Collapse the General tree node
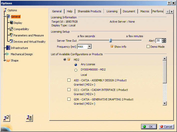Image resolution: width=177 pixels, height=132 pixels. (x=5, y=17)
